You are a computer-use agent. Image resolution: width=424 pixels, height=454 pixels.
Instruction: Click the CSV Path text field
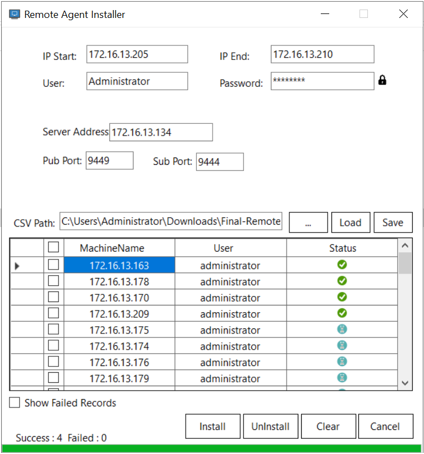[170, 221]
